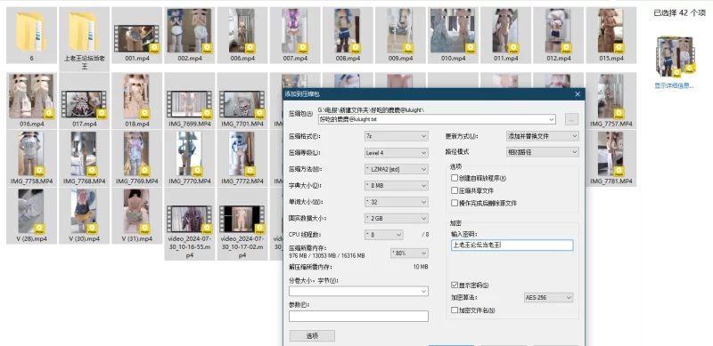The image size is (713, 346).
Task: Select the V (31).mp4 file
Action: [137, 215]
